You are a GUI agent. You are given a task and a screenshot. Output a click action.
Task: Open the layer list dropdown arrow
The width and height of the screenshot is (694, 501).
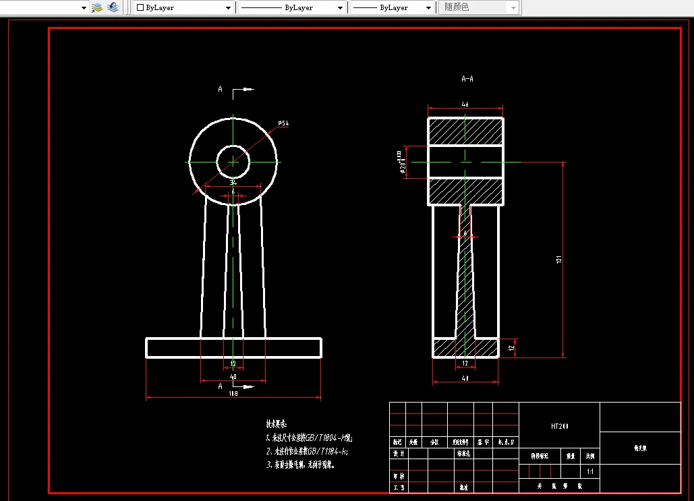click(x=84, y=7)
